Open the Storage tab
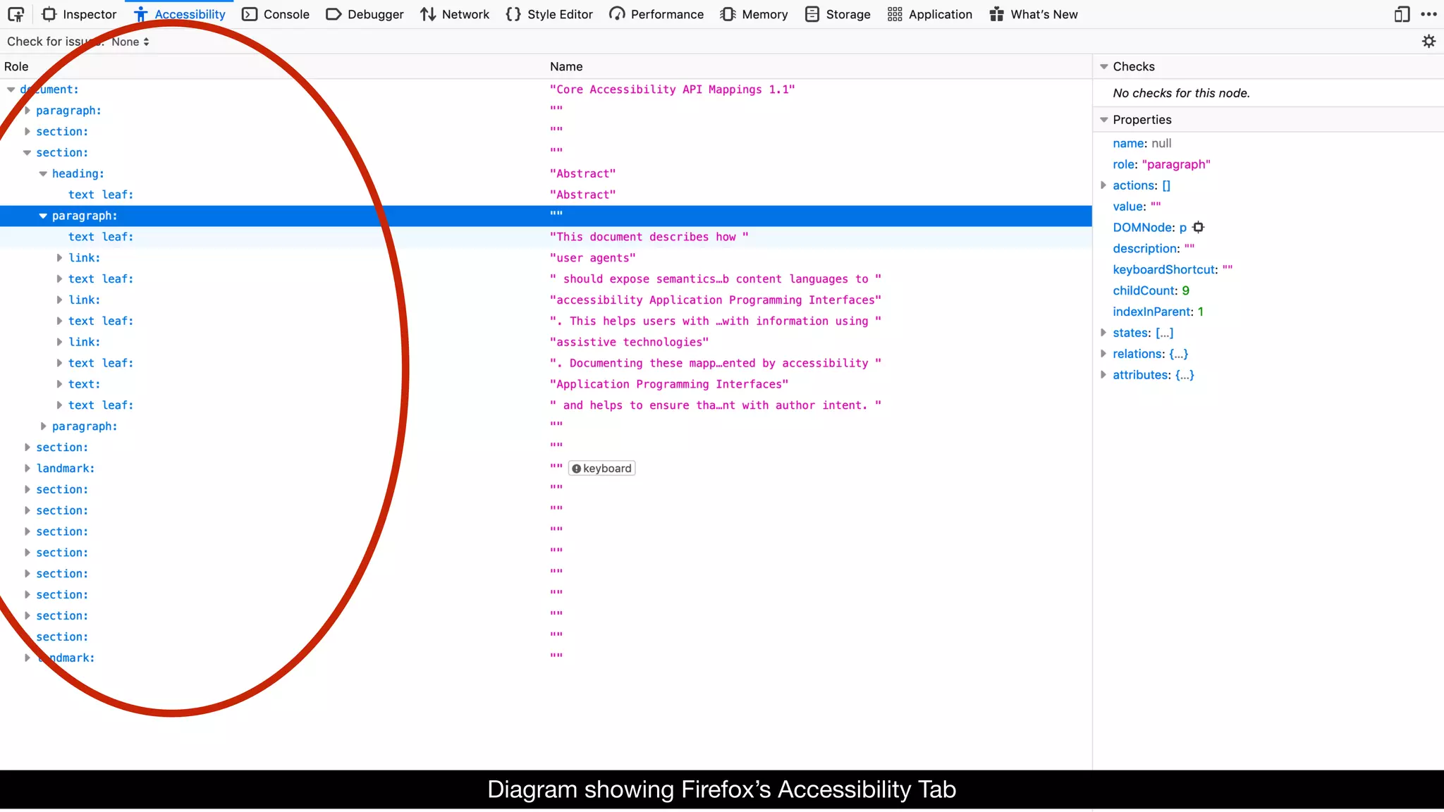The width and height of the screenshot is (1444, 812). [x=838, y=14]
